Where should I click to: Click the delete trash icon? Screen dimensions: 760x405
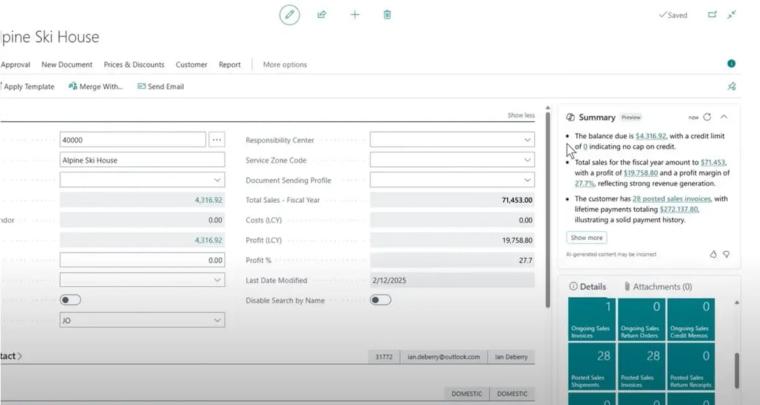pyautogui.click(x=387, y=15)
